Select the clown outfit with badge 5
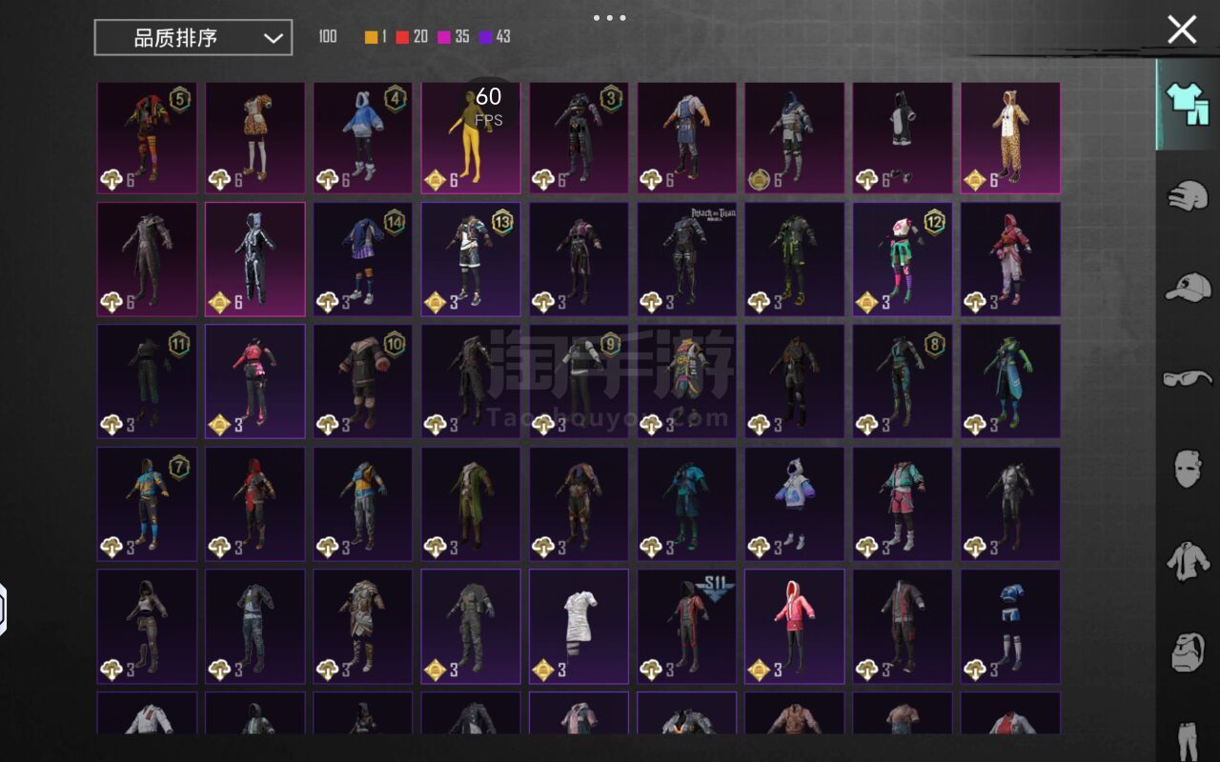Image resolution: width=1220 pixels, height=762 pixels. coord(147,138)
